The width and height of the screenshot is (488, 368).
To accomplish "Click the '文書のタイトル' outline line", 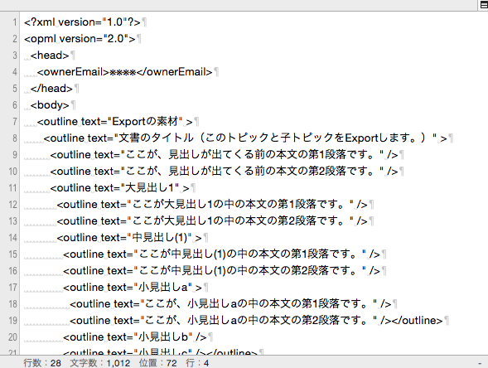I will [245, 138].
